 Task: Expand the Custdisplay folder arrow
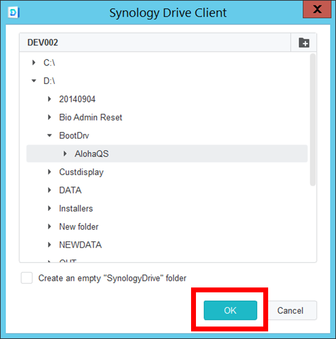(49, 172)
